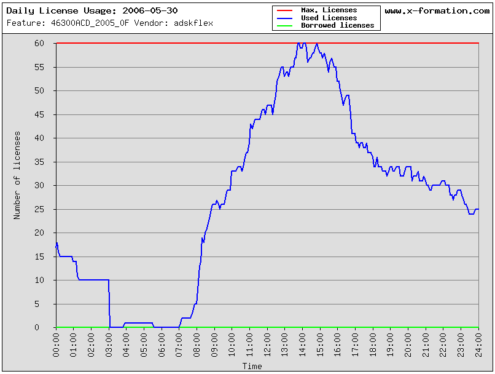Click the y-axis value 25
Screen dimensions: 495x374
[39, 210]
